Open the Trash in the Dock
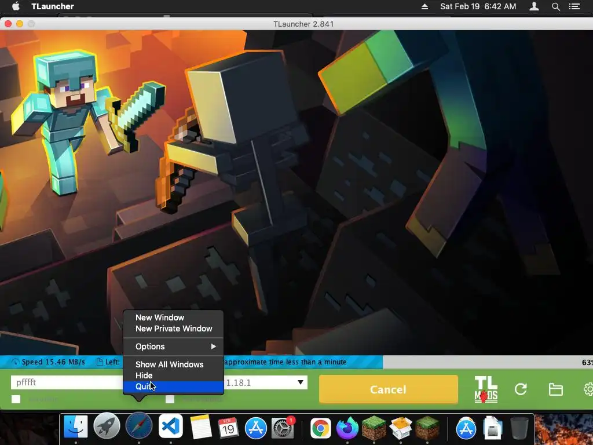 [x=519, y=428]
